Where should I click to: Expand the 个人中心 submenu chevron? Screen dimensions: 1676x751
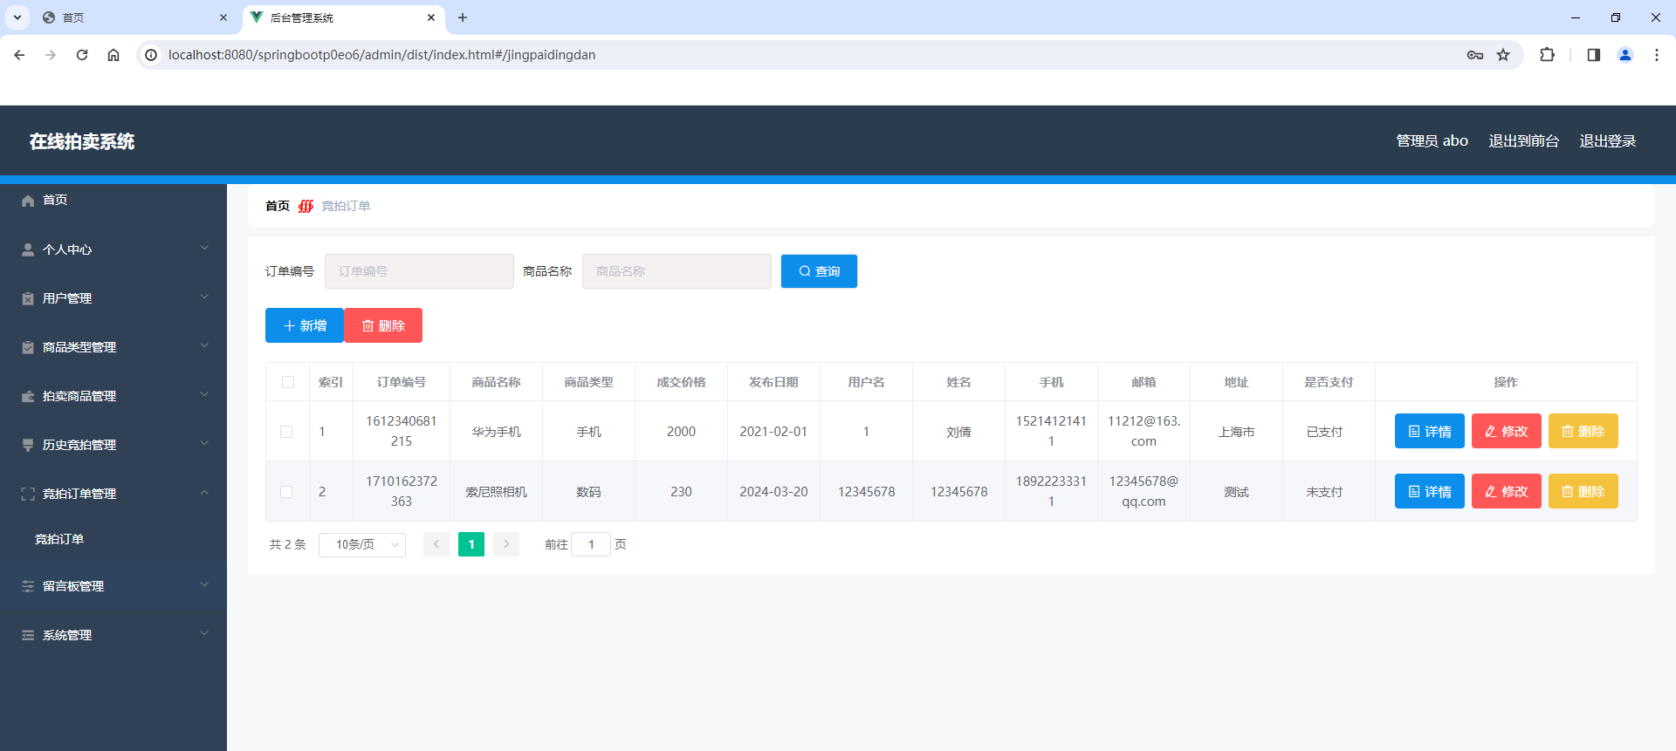[x=204, y=248]
